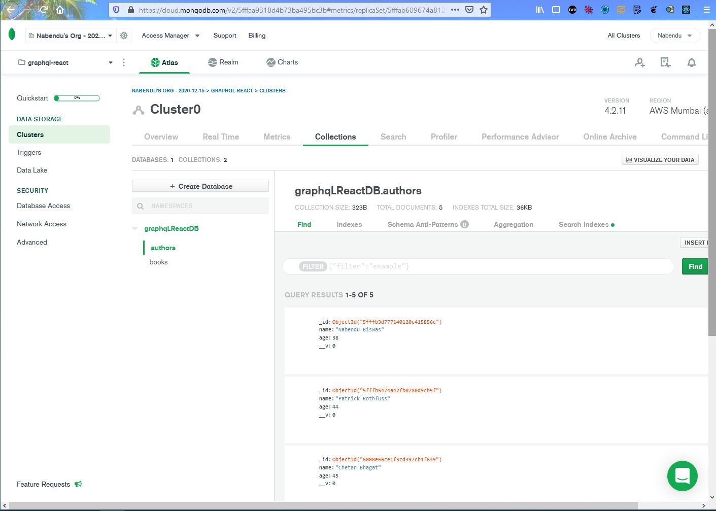
Task: Click the GRAPHQL-REACT breadcrumb link
Action: click(x=232, y=90)
